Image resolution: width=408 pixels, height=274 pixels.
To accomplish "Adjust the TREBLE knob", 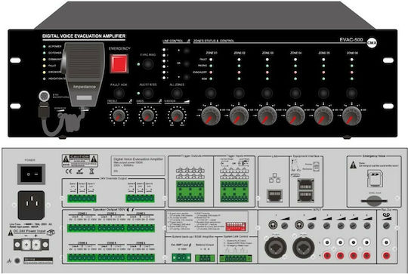I will coord(119,115).
